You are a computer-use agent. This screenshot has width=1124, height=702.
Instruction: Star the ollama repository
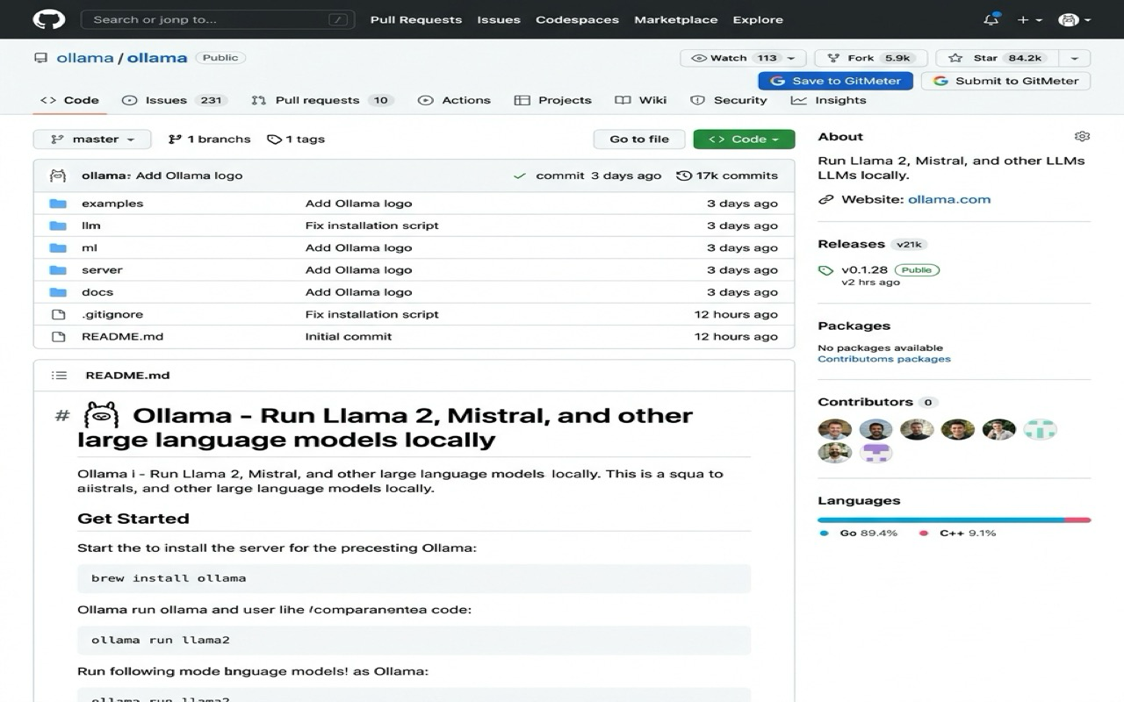point(999,58)
